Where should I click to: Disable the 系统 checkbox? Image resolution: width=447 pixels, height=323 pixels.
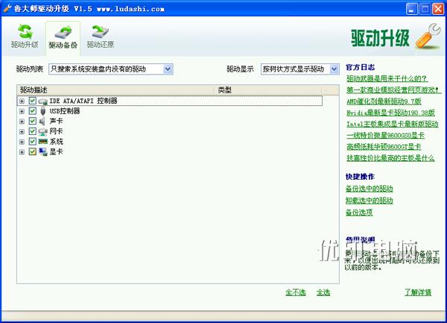pos(33,142)
